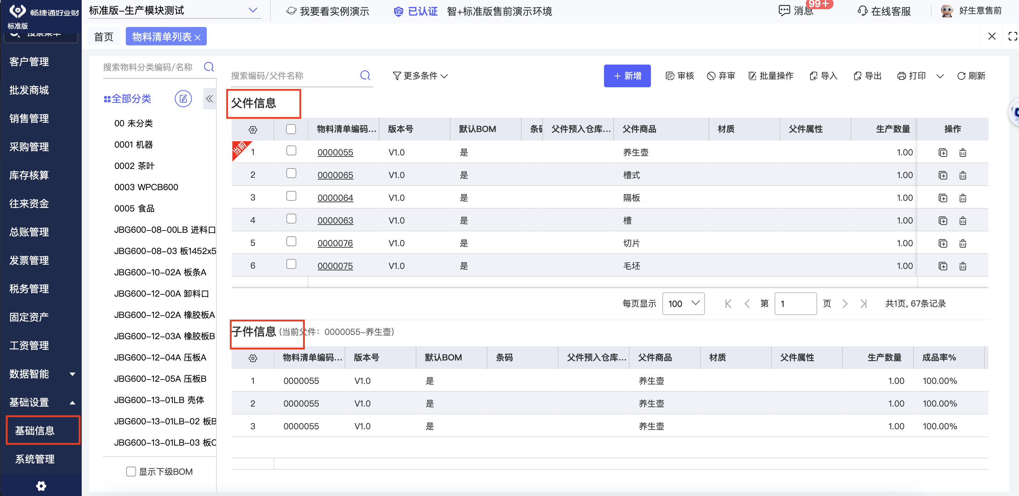1019x496 pixels.
Task: Copy the row for BOM 0000076
Action: [943, 243]
